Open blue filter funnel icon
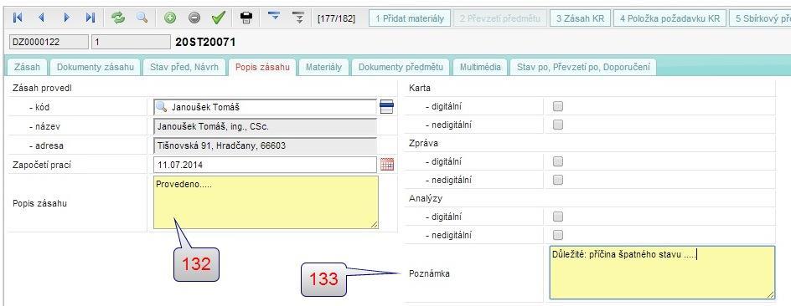The height and width of the screenshot is (306, 791). 274,17
